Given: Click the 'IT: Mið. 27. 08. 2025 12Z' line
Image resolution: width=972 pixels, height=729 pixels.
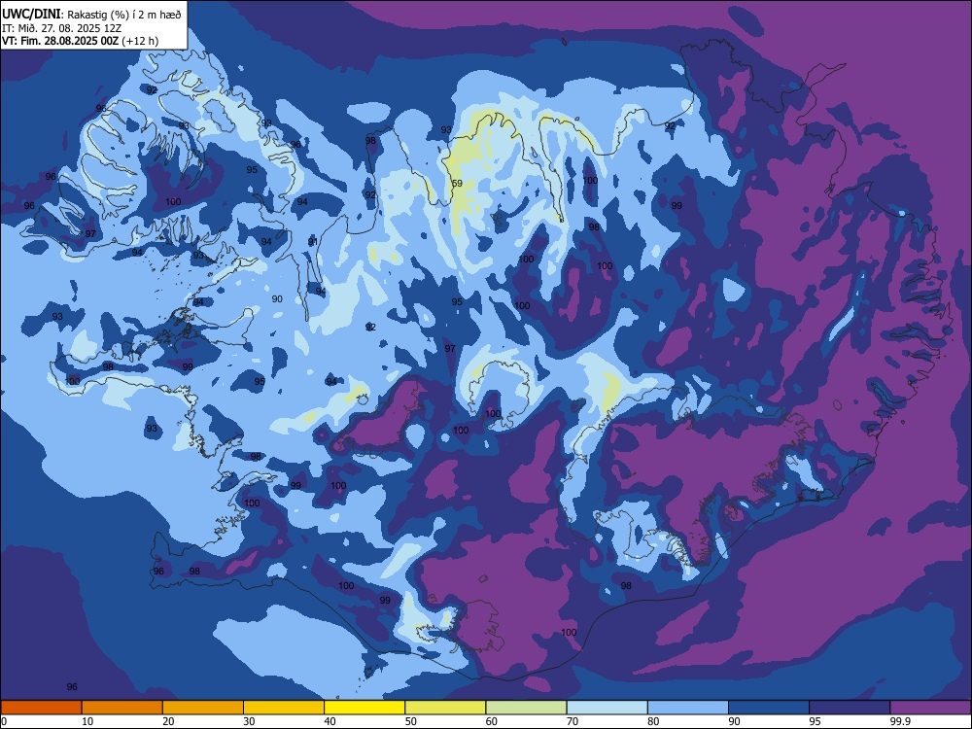Looking at the screenshot, I should click(x=61, y=28).
